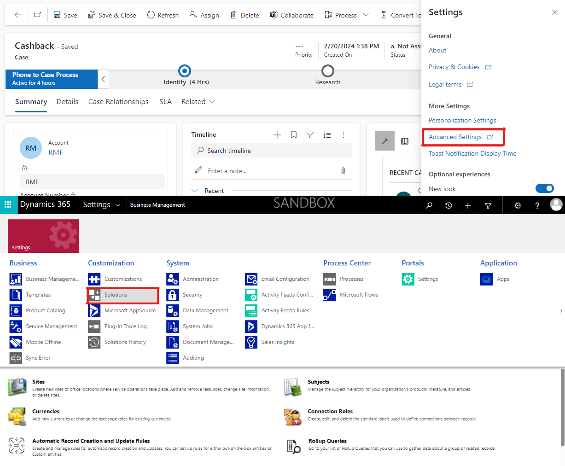Image resolution: width=565 pixels, height=466 pixels.
Task: Click the Save & Close button
Action: 112,15
